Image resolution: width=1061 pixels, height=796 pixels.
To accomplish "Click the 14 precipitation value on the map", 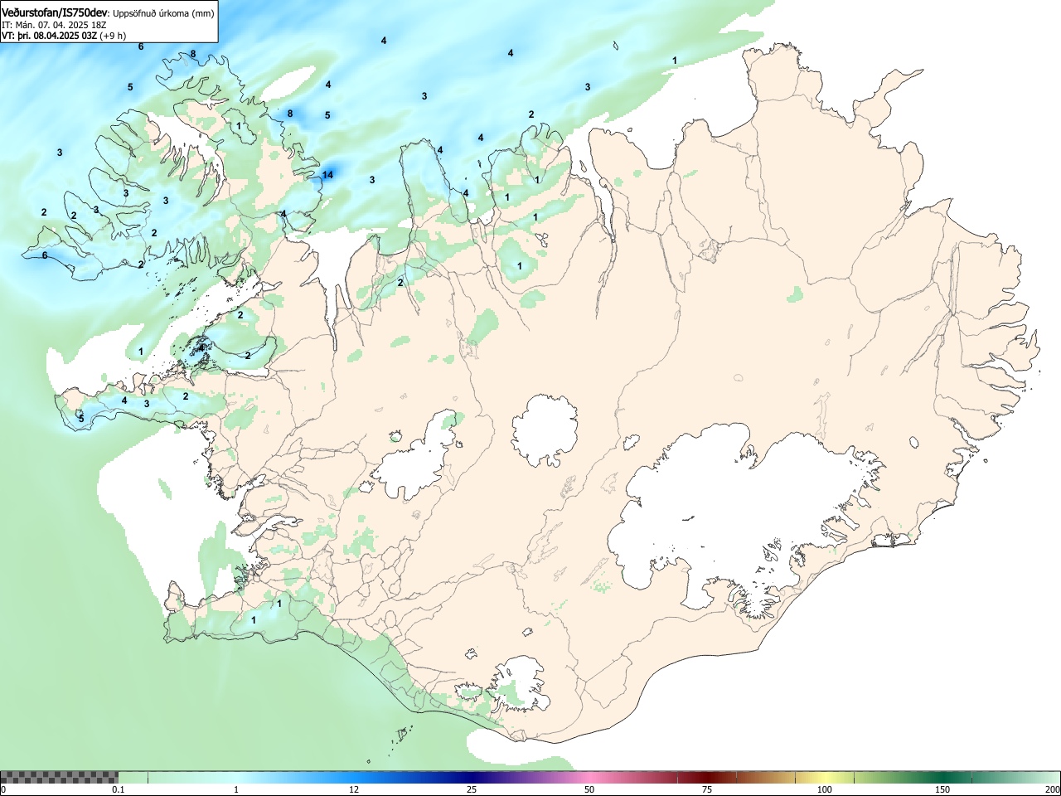I will pyautogui.click(x=327, y=175).
